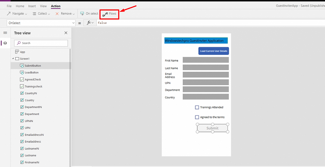Select the Country tree item
Screen dimensions: 325x167
click(29, 100)
